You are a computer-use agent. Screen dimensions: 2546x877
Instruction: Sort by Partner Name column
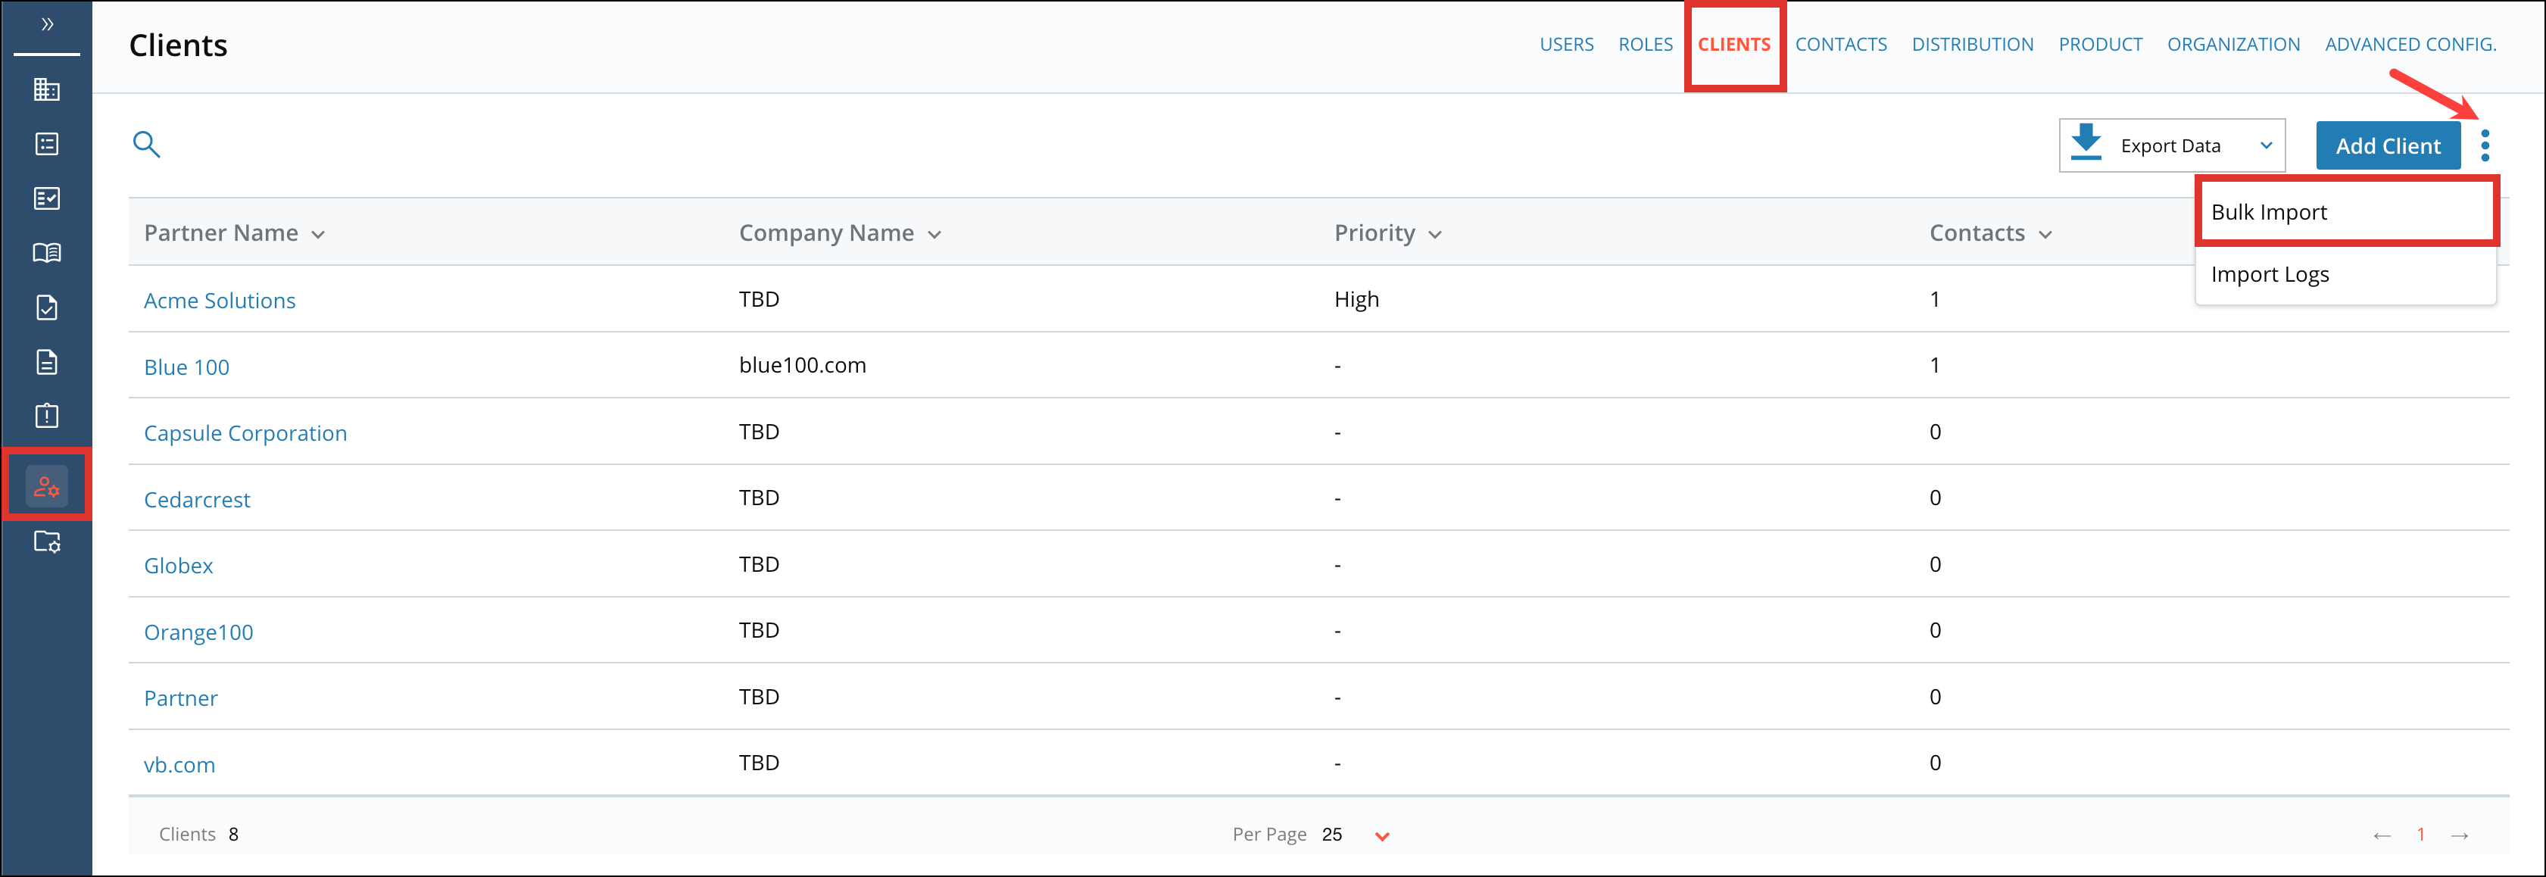point(234,233)
